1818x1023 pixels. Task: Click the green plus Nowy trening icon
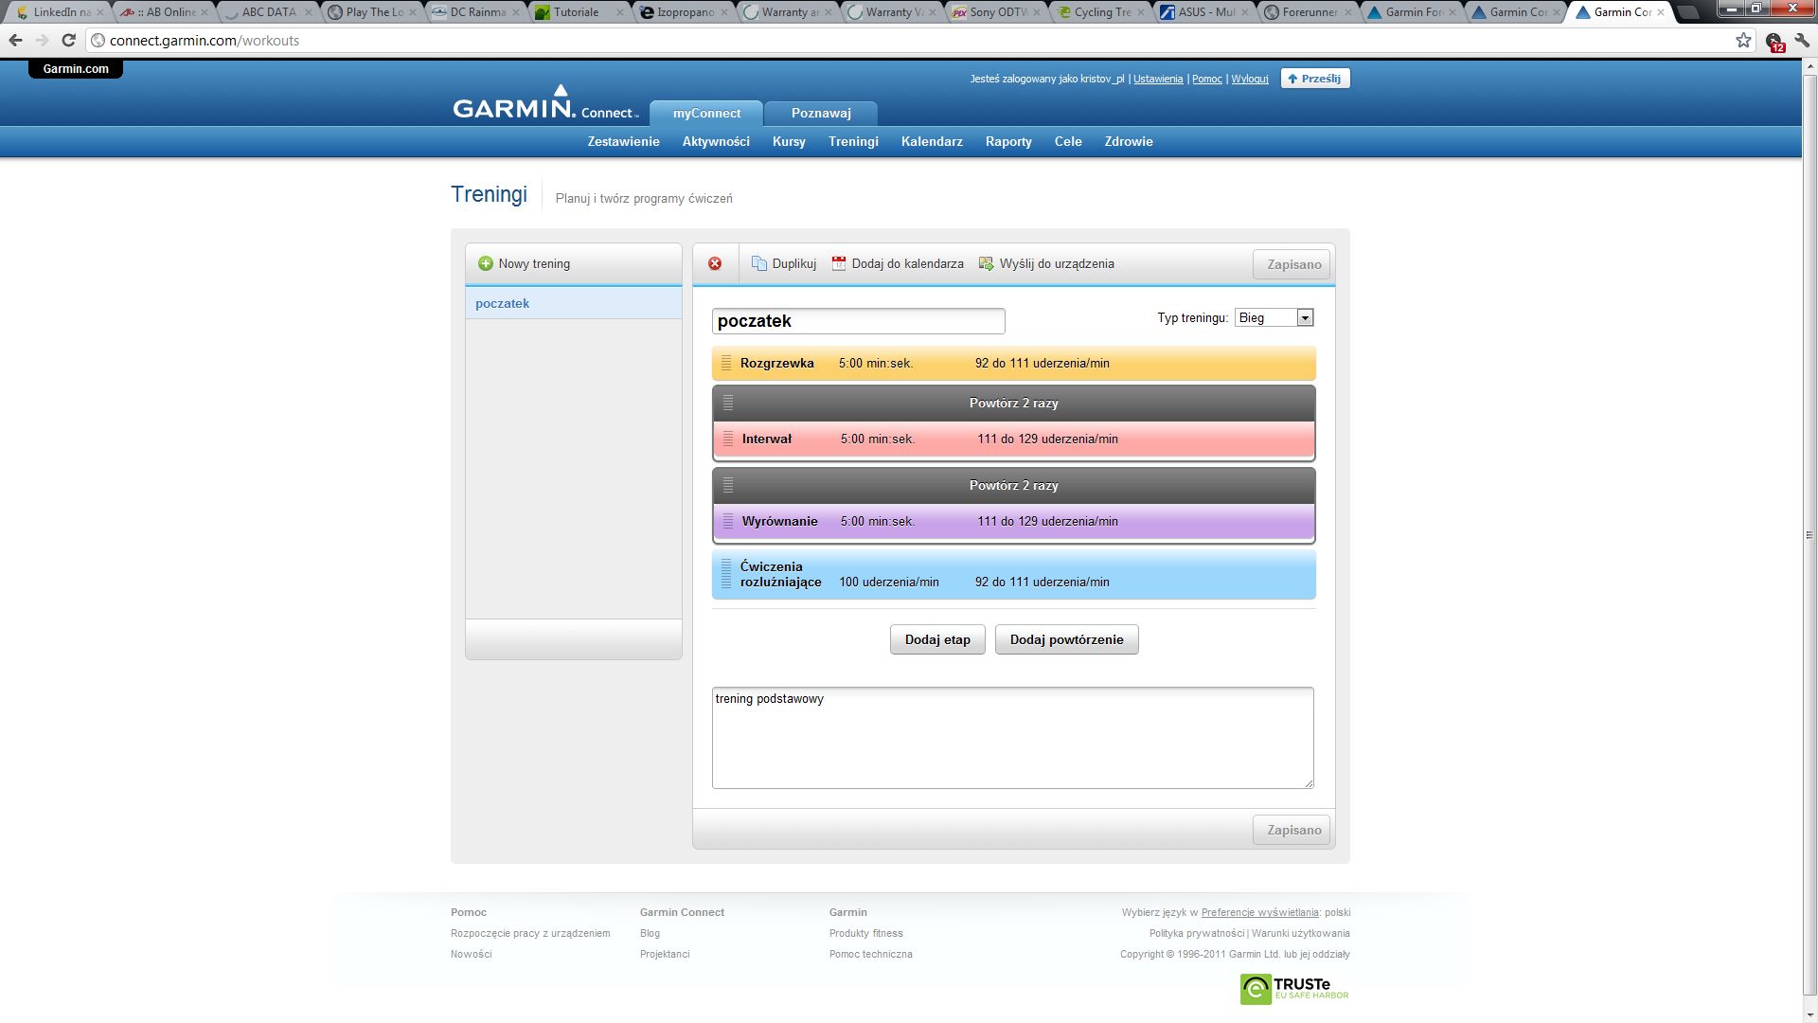pos(486,264)
